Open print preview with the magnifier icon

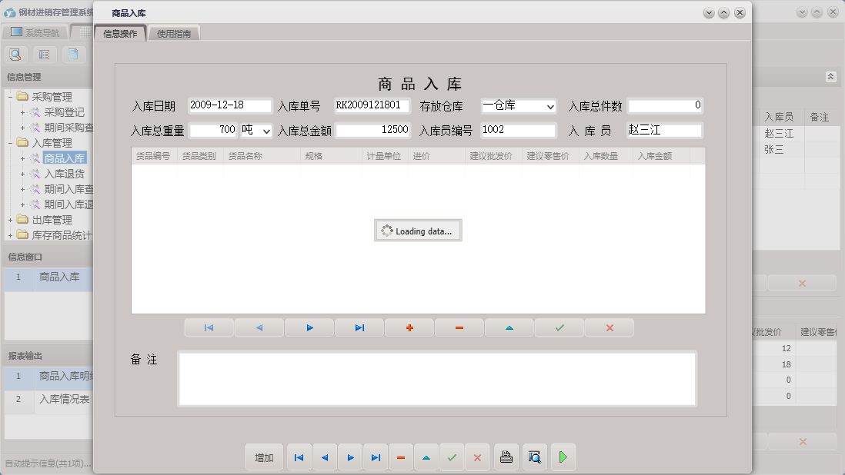535,457
